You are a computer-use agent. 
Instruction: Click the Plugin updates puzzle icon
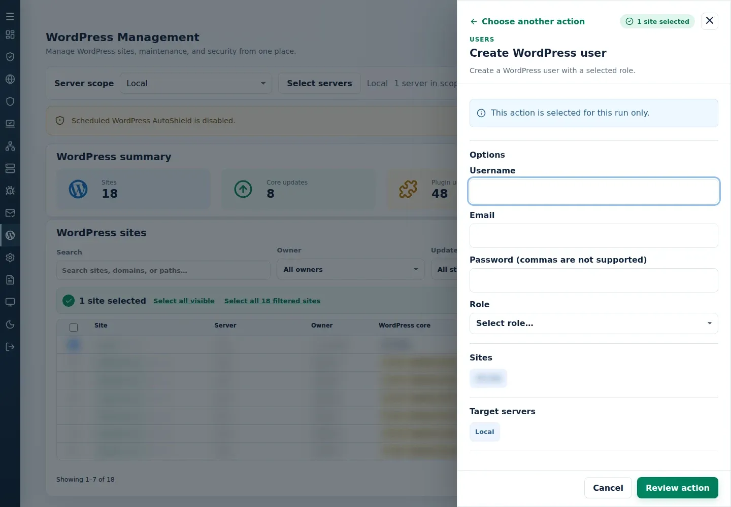coord(408,189)
